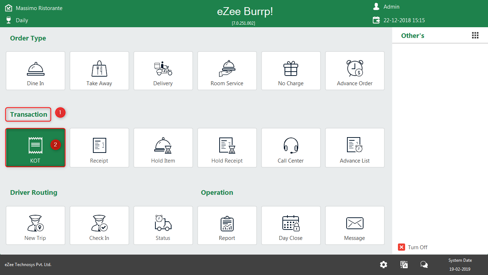Image resolution: width=488 pixels, height=275 pixels.
Task: Open the Receipt transaction
Action: pos(99,148)
